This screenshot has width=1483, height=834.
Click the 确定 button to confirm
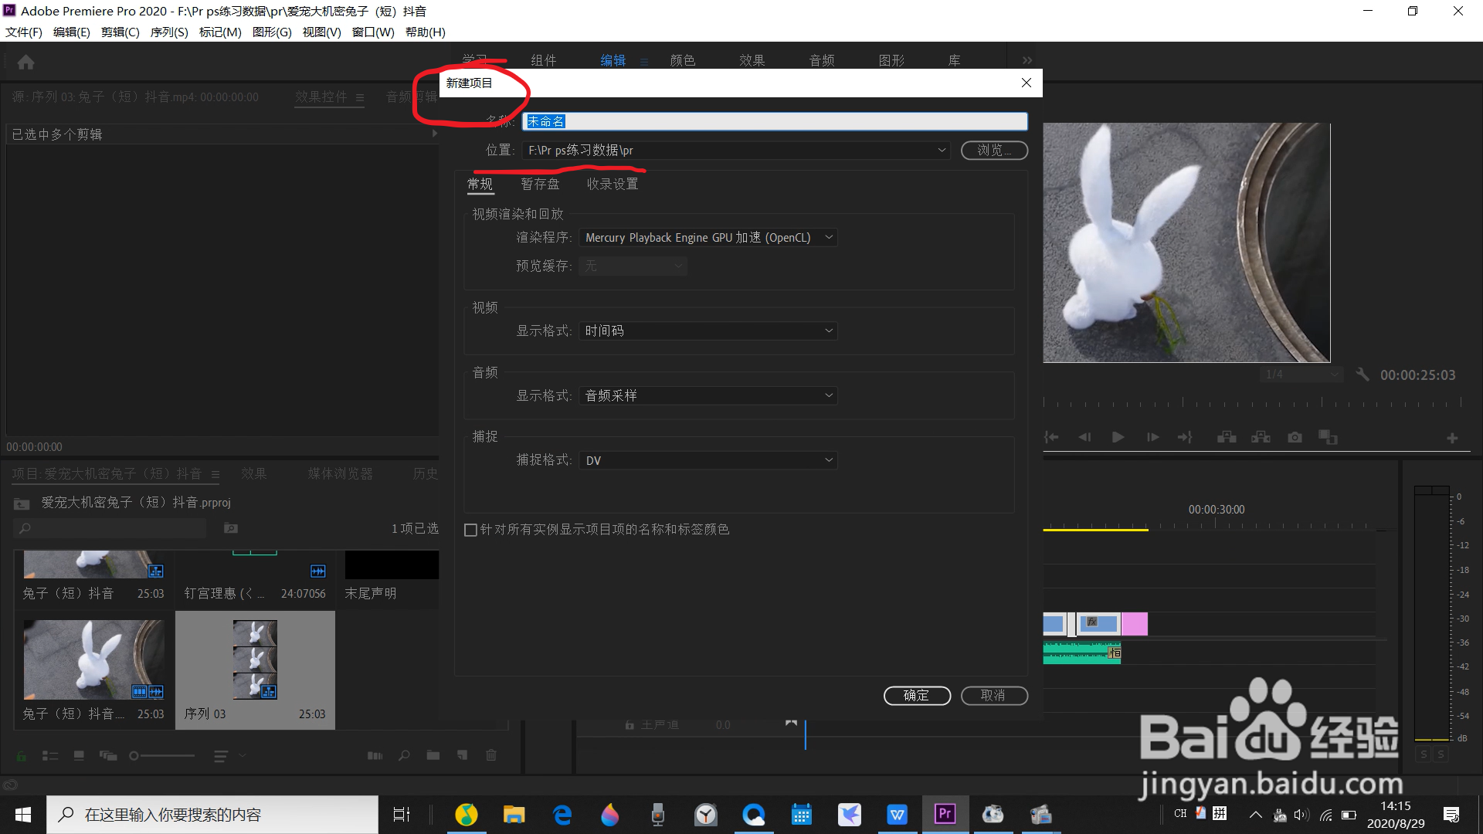(917, 696)
